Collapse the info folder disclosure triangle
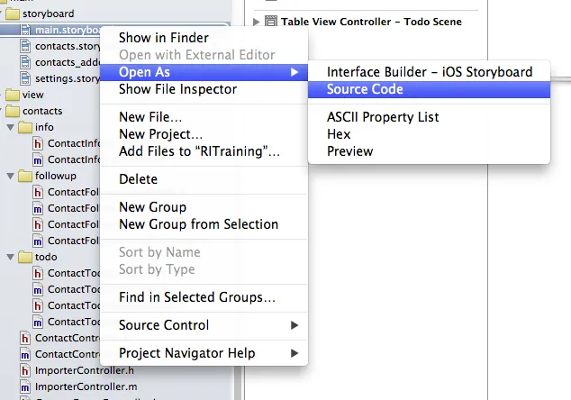 pos(11,127)
